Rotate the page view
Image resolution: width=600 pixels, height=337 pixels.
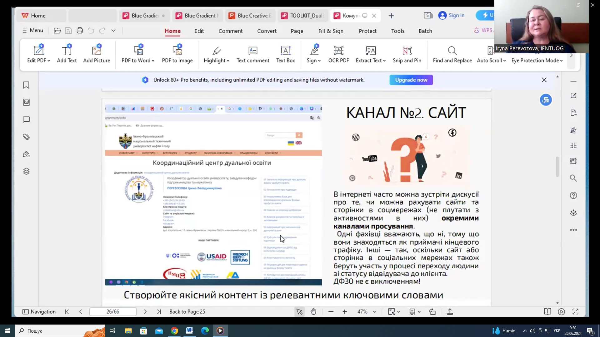pos(432,312)
